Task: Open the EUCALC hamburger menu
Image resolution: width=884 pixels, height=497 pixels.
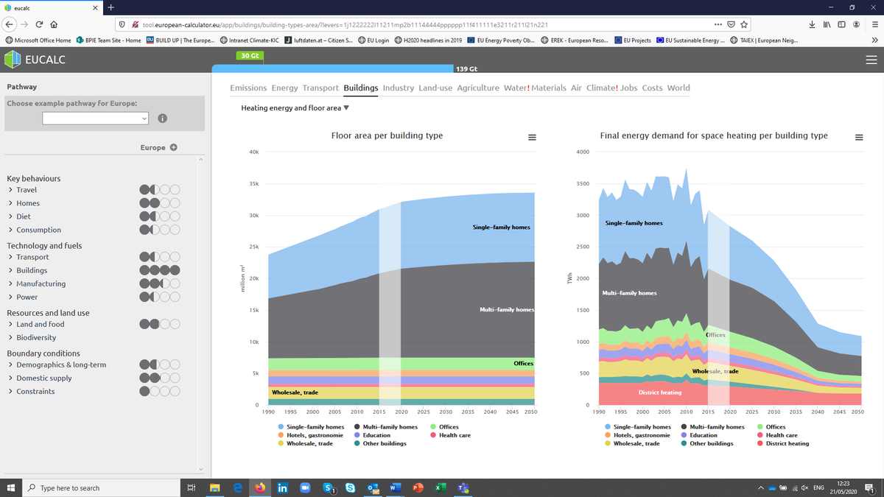Action: coord(871,60)
